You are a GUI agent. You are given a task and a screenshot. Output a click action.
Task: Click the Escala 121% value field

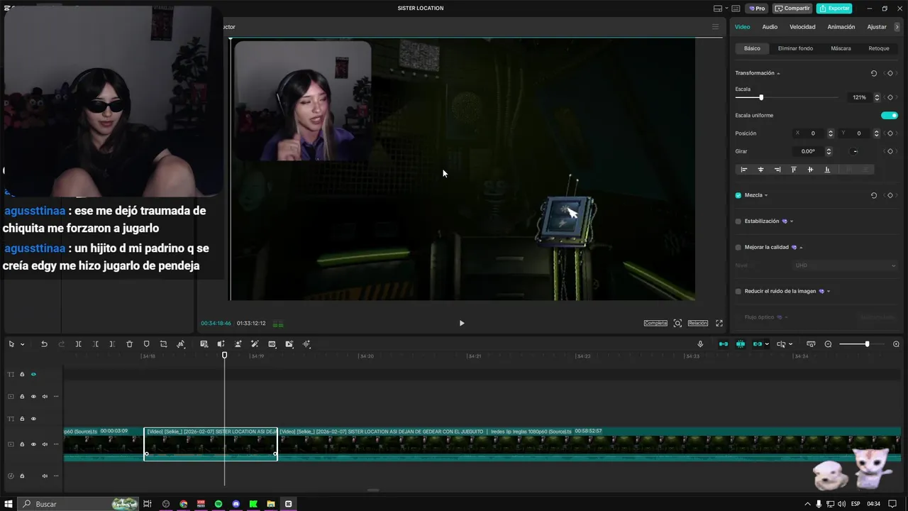(859, 97)
